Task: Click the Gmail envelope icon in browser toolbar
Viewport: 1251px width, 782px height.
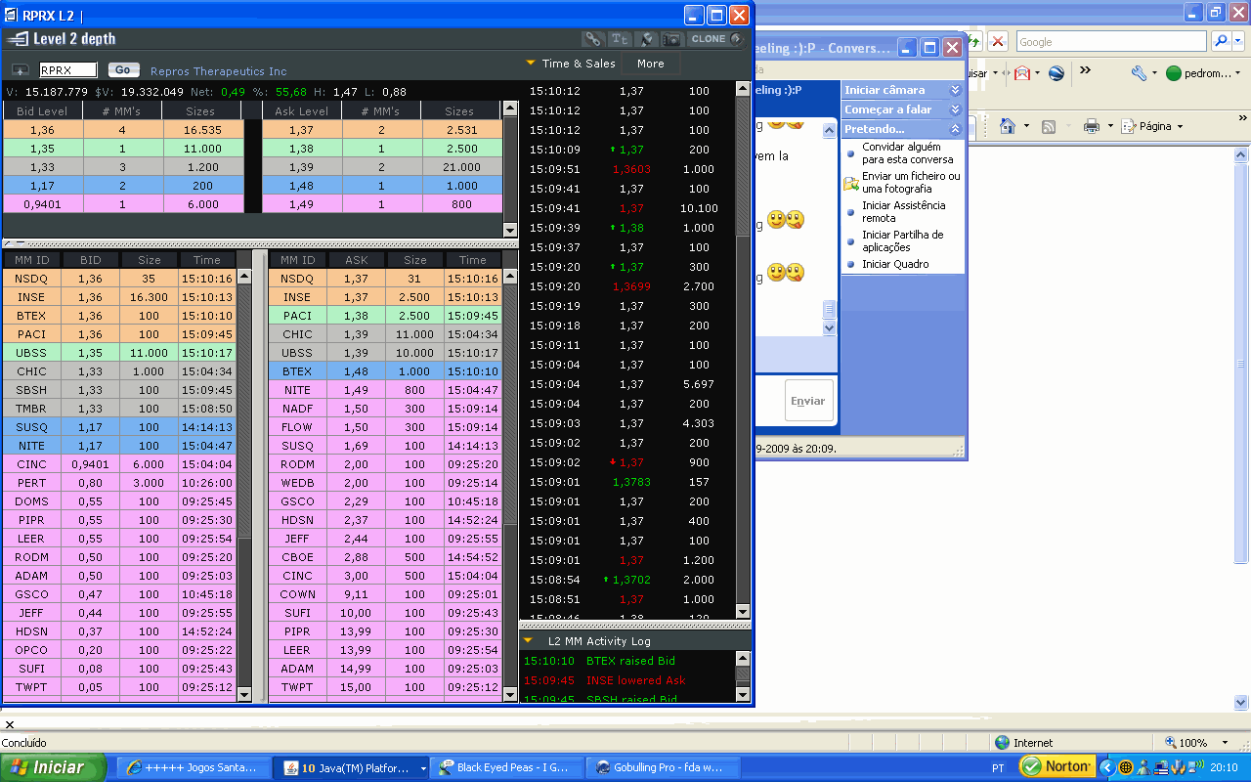Action: [1021, 73]
